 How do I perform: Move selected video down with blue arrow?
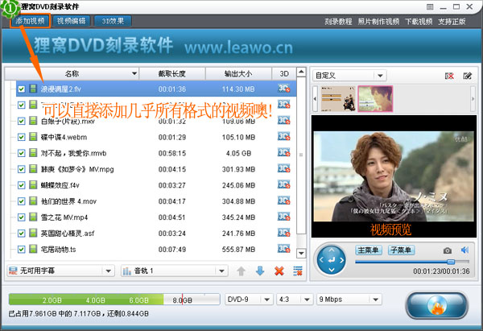[260, 271]
